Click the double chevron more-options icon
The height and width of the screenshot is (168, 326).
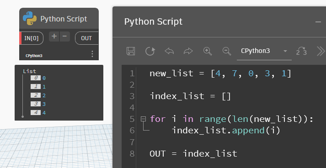(321, 51)
